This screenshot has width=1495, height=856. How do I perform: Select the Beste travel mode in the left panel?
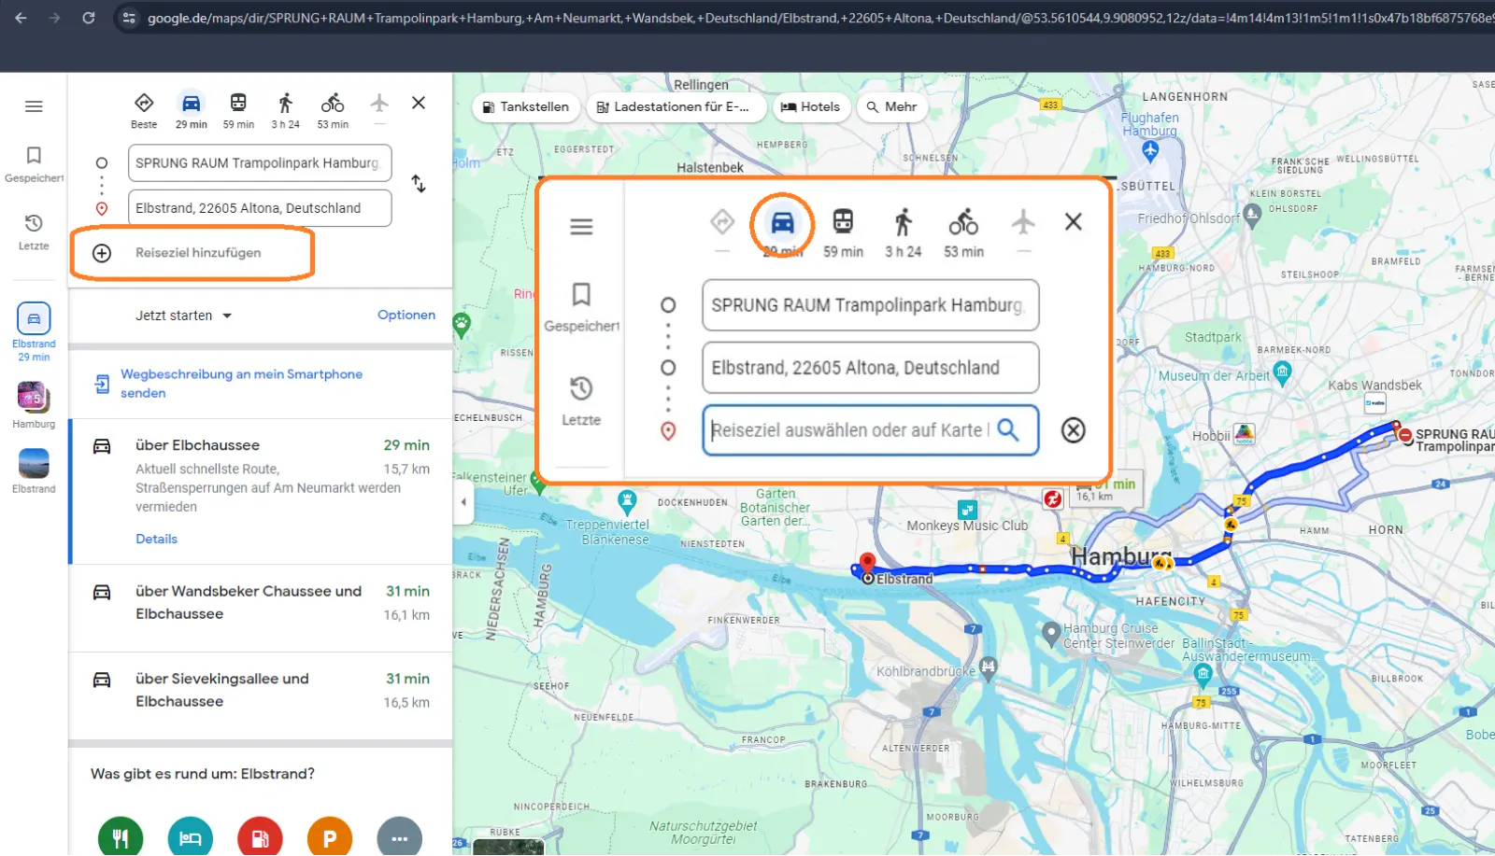tap(144, 110)
